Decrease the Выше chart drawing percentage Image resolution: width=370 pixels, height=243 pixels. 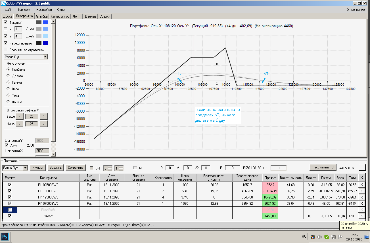click(x=19, y=116)
